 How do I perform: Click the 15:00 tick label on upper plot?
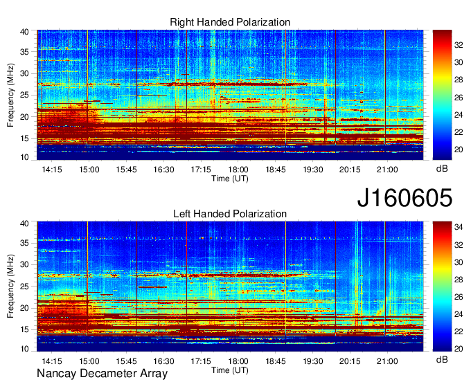[89, 170]
